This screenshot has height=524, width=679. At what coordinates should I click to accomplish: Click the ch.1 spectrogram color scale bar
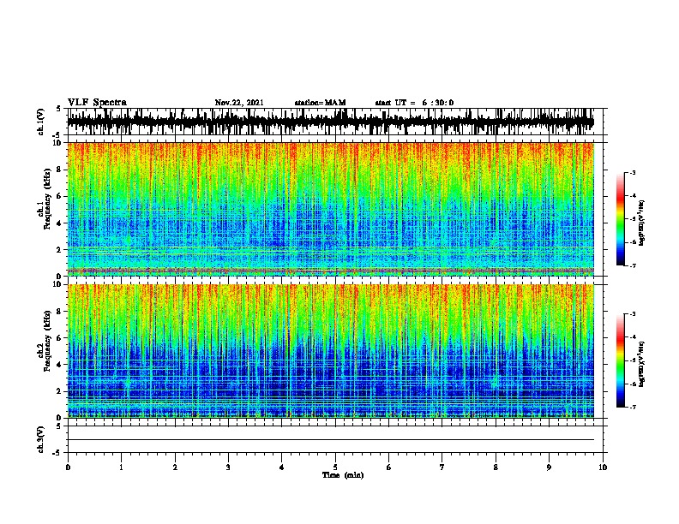point(621,219)
